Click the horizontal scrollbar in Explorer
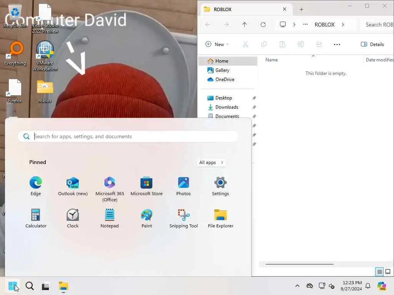 coord(299,264)
